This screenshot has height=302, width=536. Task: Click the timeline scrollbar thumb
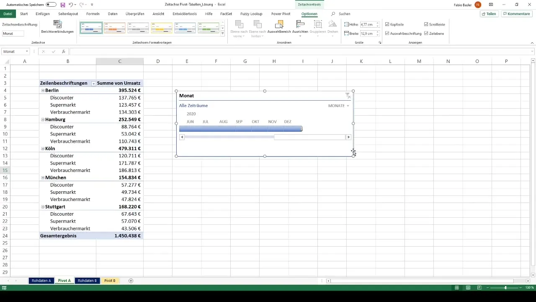point(309,137)
